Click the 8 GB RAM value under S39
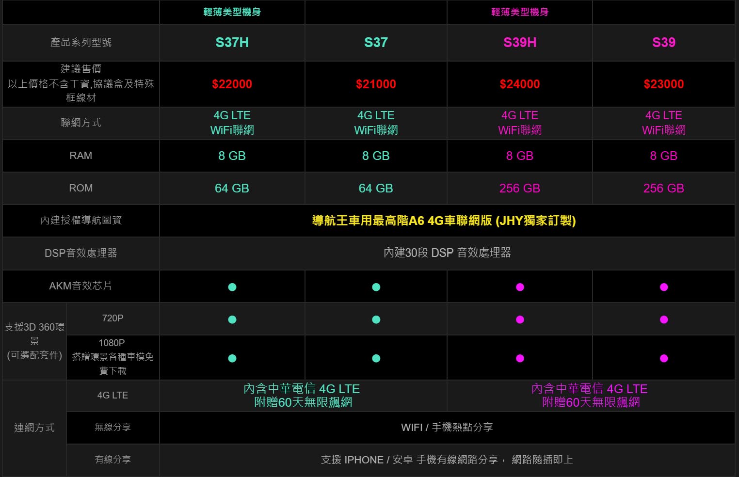Viewport: 739px width, 477px height. point(664,156)
